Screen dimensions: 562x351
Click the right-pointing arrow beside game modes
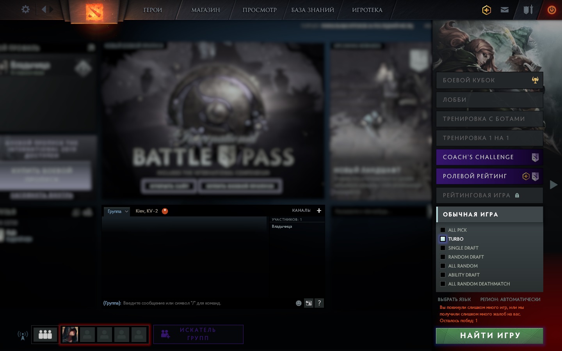tap(553, 184)
